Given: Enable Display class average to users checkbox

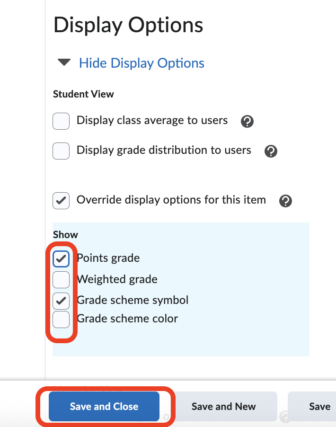Looking at the screenshot, I should pos(61,121).
